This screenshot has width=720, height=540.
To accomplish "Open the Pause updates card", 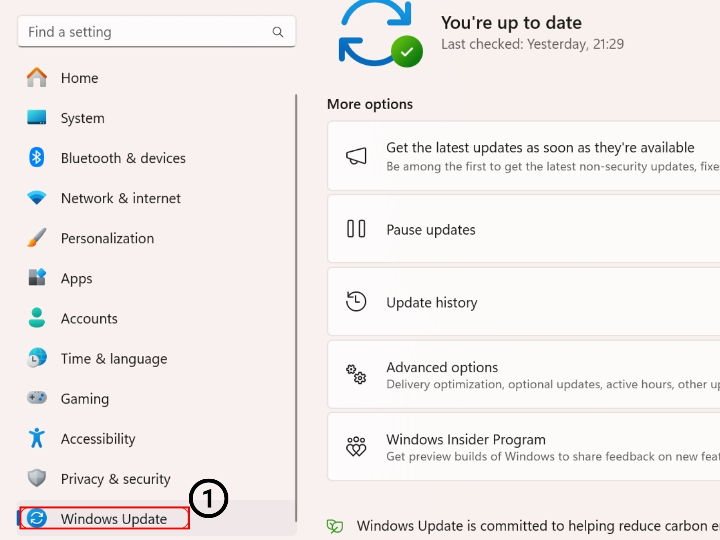I will point(524,229).
